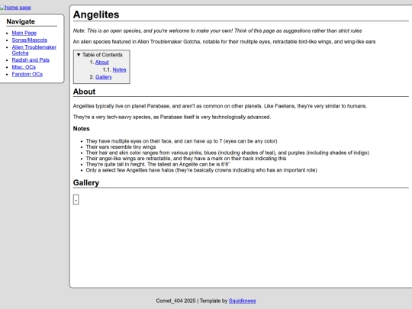Click bullet about hair and skin color
The height and width of the screenshot is (309, 412).
[227, 153]
